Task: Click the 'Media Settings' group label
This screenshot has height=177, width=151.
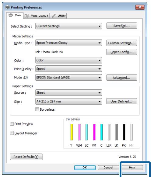Action: coord(23,36)
